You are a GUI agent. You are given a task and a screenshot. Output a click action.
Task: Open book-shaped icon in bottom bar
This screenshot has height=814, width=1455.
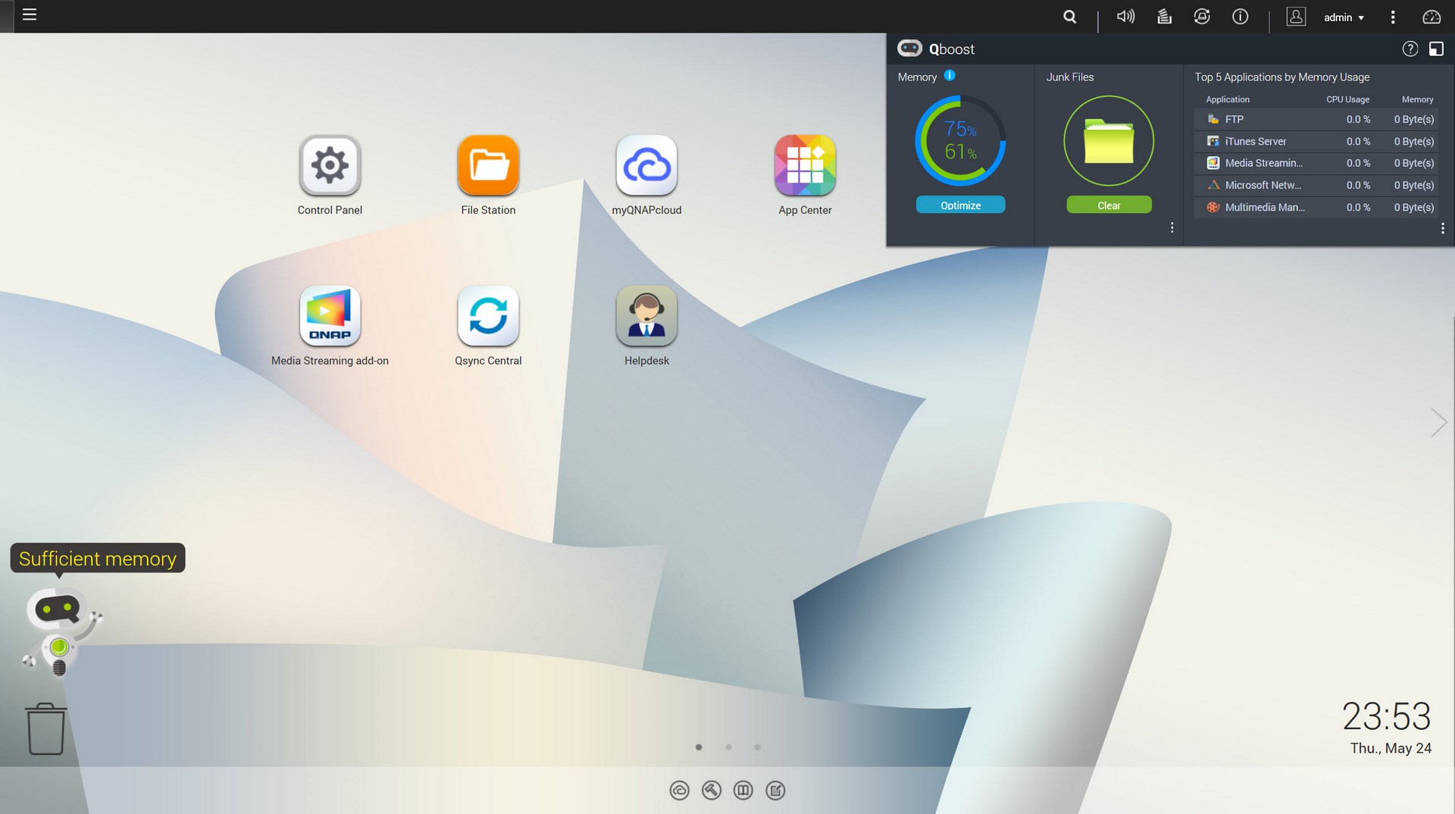click(743, 791)
